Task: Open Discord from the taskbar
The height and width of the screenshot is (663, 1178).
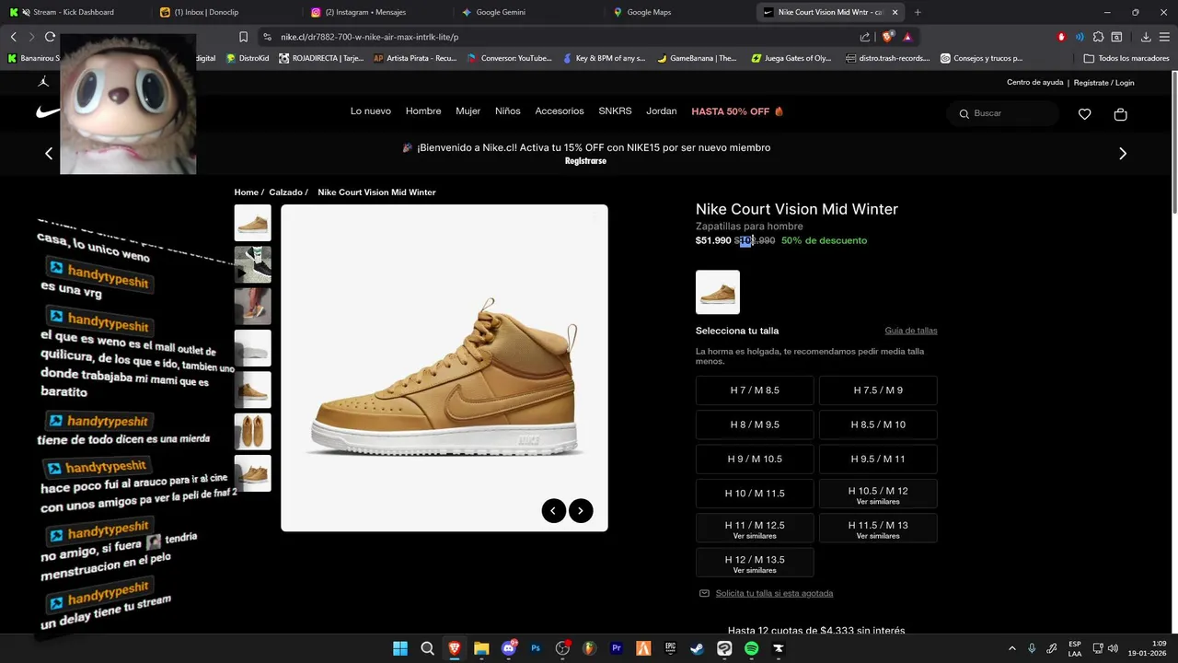Action: (509, 648)
